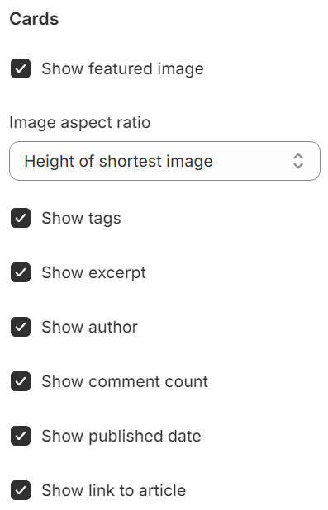Click the Show published date label
This screenshot has height=510, width=328.
(121, 437)
